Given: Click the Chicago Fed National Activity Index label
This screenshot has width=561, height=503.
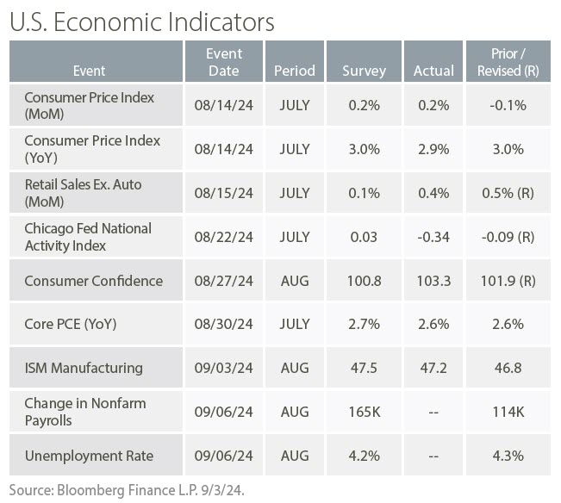Looking at the screenshot, I should tap(87, 237).
